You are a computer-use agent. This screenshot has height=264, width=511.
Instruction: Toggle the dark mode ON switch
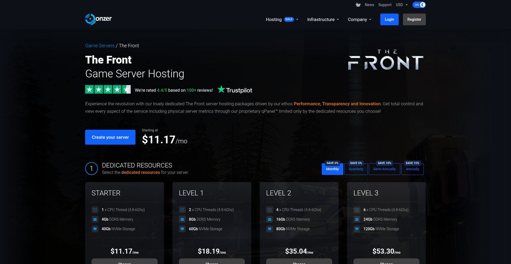(x=419, y=5)
